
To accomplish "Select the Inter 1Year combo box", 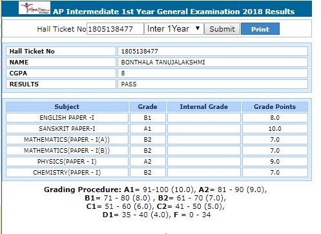I will pos(174,29).
